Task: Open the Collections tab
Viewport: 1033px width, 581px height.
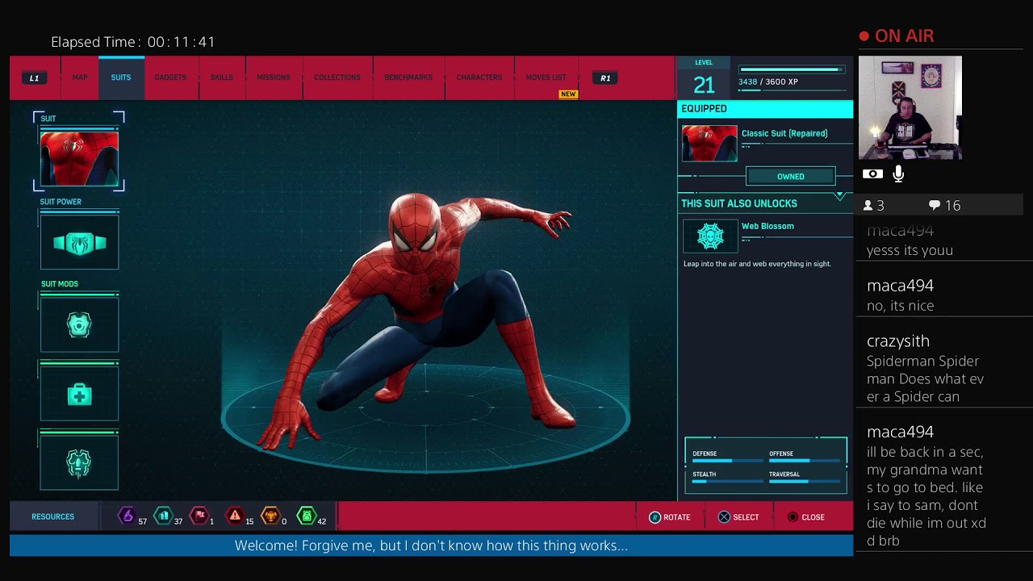Action: (337, 77)
